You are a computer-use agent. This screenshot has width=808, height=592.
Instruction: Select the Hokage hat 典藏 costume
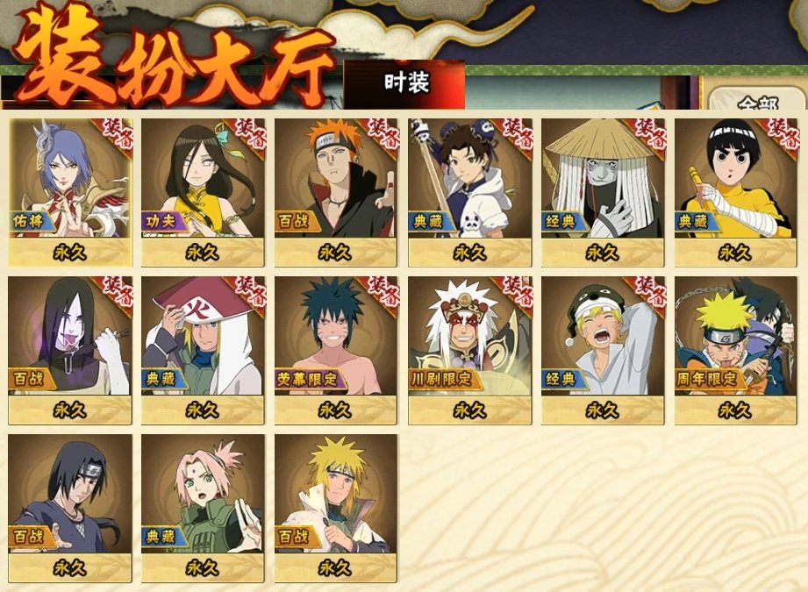(x=203, y=350)
